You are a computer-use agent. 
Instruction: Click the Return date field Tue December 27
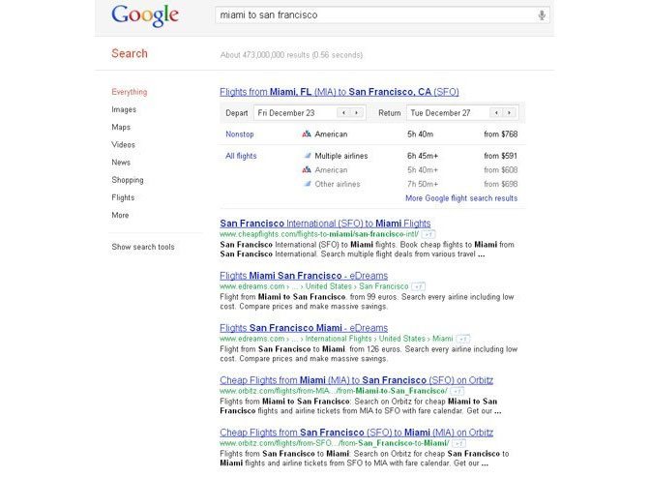(462, 113)
